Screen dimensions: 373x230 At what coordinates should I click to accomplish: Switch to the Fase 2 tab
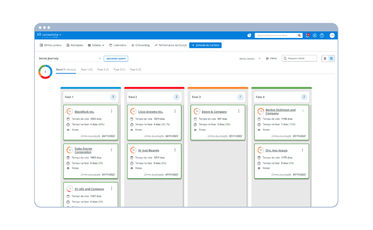[103, 69]
